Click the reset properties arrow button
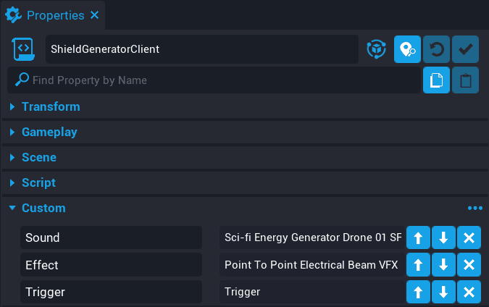489x307 pixels. tap(436, 49)
